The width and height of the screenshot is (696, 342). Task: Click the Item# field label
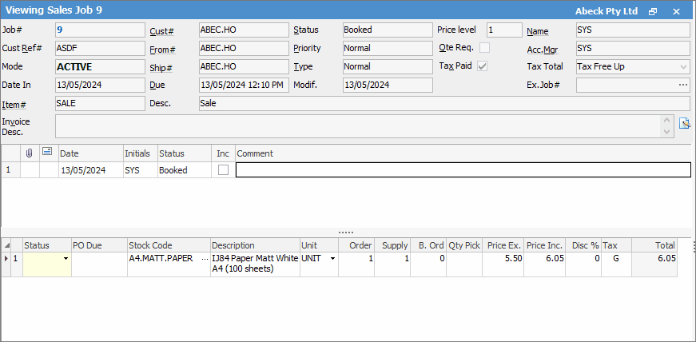tap(14, 104)
